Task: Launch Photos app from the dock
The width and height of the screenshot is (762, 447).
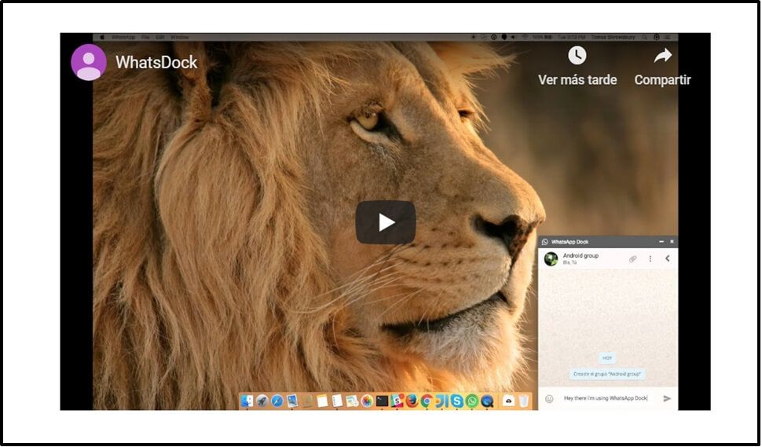Action: pyautogui.click(x=368, y=401)
